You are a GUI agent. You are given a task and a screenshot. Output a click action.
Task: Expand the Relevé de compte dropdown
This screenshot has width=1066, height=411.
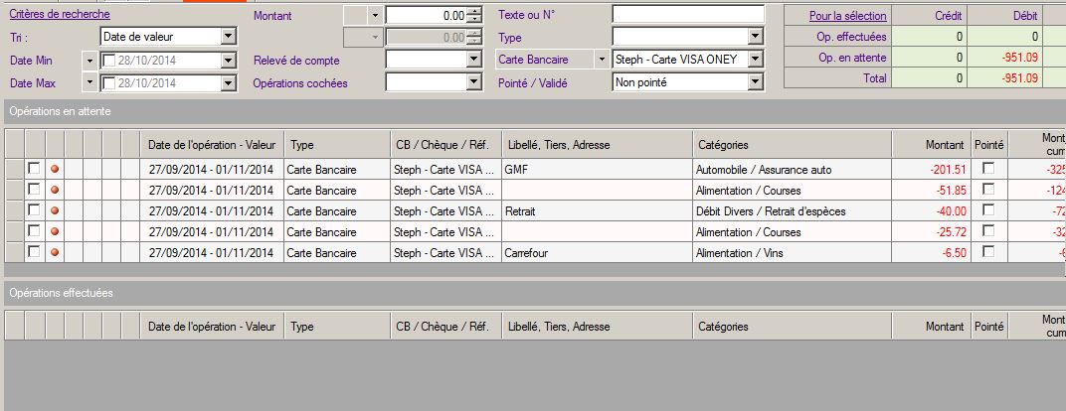(473, 60)
